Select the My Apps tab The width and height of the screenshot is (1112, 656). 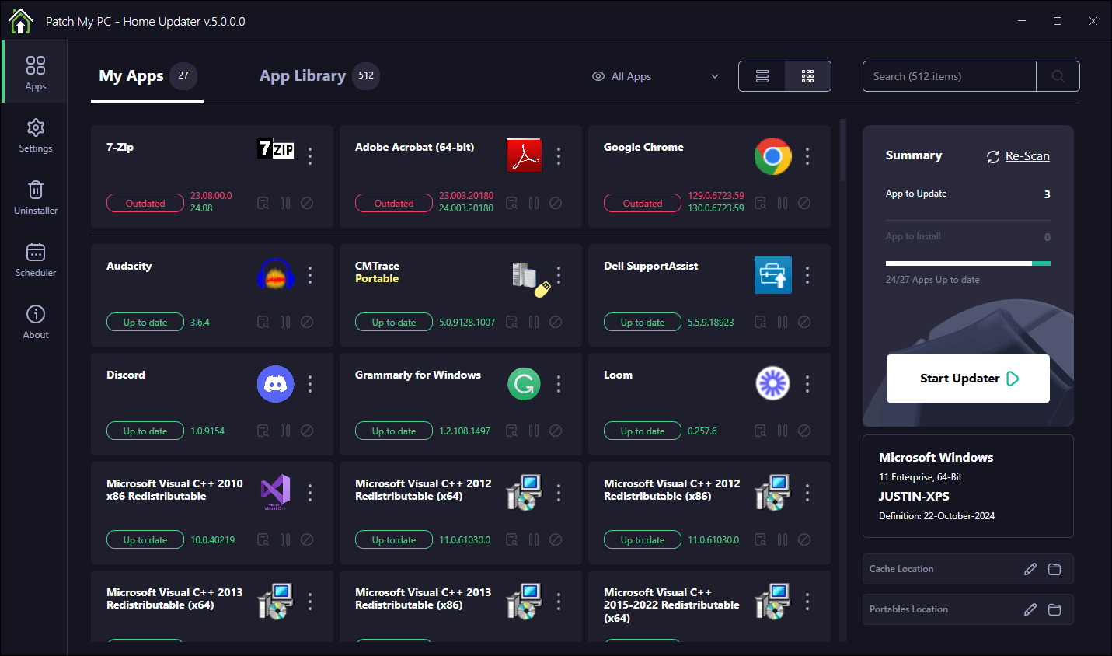click(131, 75)
